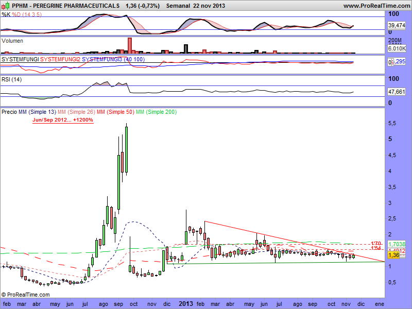Click the black "SYSTEMFUNGI" indicator label
The image size is (412, 309).
click(x=20, y=59)
